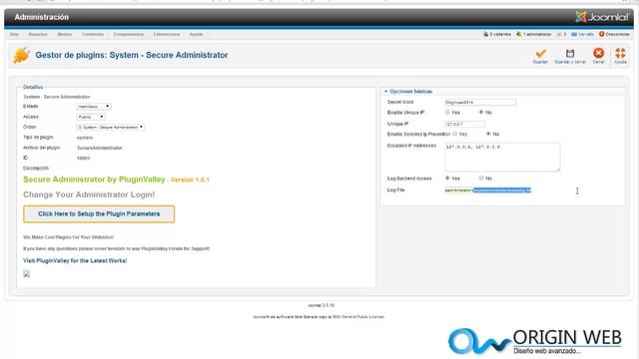This screenshot has height=359, width=639.
Task: Click the Ver sitio status link
Action: click(x=582, y=34)
